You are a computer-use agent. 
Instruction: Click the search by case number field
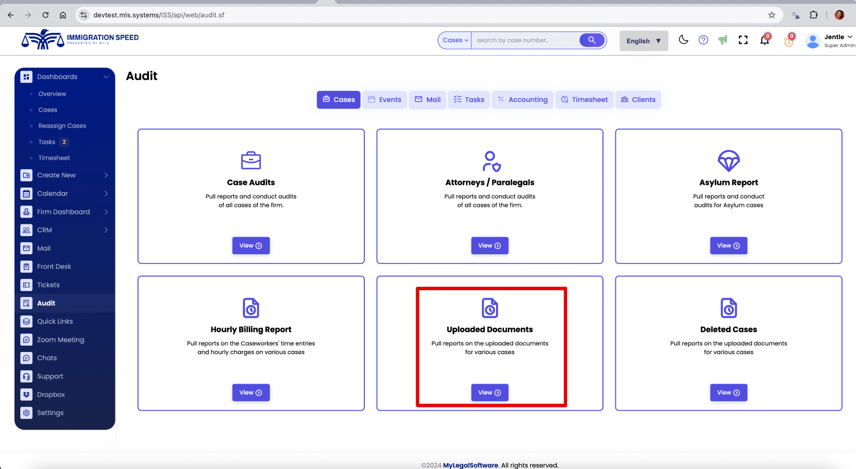coord(524,40)
